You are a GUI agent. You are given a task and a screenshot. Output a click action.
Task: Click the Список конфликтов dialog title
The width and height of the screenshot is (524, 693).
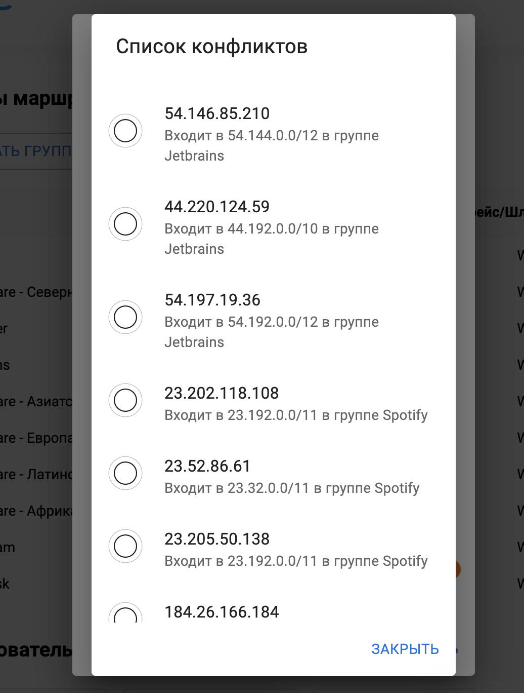coord(212,47)
